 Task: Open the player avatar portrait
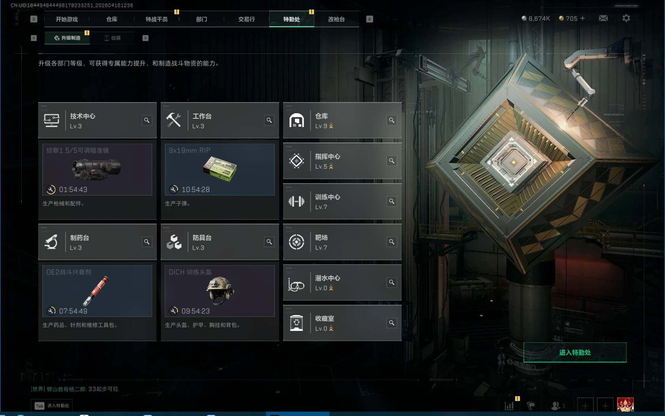(625, 405)
